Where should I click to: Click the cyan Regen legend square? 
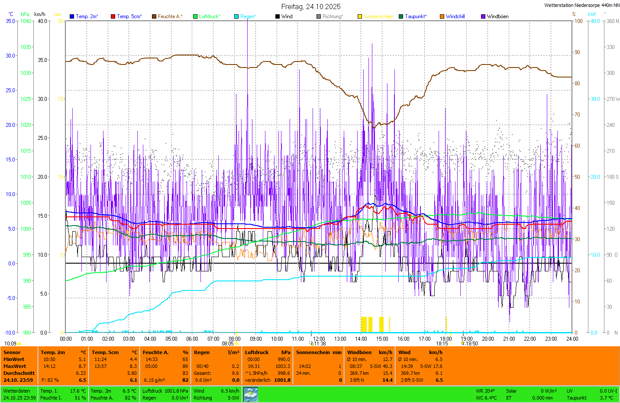point(236,16)
